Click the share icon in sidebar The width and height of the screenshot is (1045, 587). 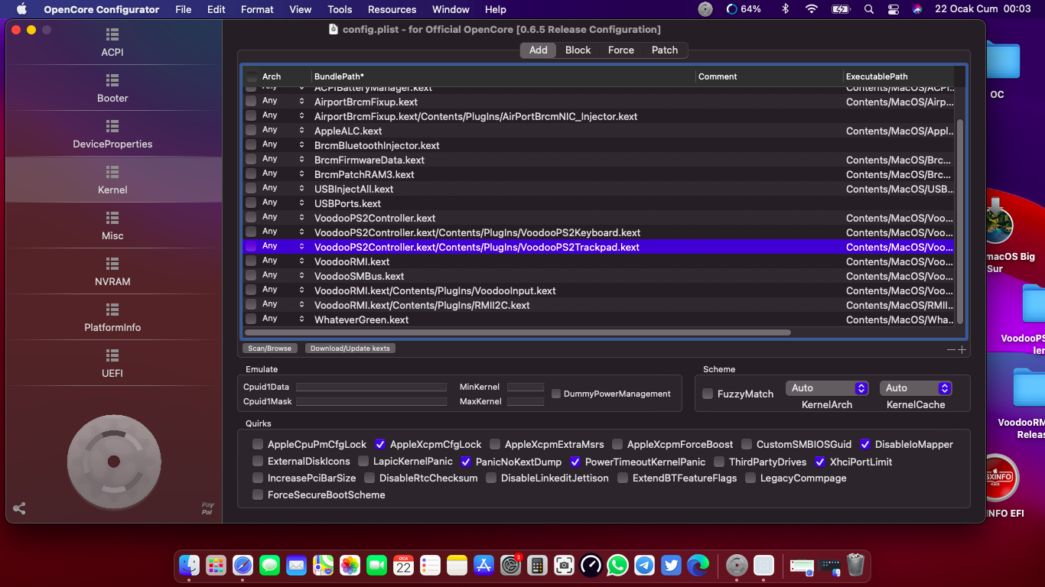(x=19, y=508)
